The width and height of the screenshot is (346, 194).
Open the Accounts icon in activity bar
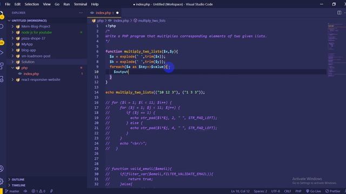(x=2, y=169)
